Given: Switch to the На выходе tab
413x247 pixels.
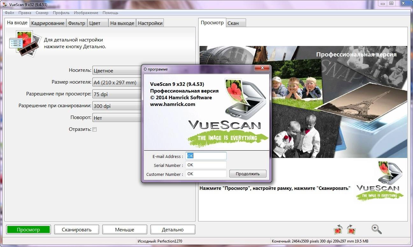Looking at the screenshot, I should click(122, 23).
